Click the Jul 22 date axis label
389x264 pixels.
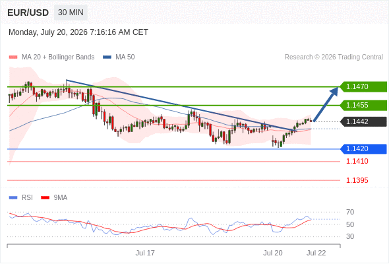pyautogui.click(x=316, y=253)
